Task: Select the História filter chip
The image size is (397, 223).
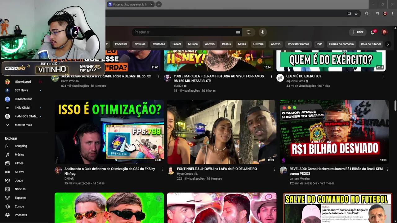Action: tap(258, 44)
